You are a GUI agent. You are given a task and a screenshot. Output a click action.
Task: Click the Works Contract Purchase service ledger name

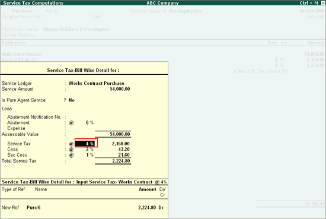[96, 83]
